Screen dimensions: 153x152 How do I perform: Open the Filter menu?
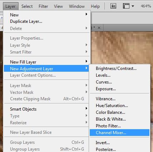tap(43, 6)
